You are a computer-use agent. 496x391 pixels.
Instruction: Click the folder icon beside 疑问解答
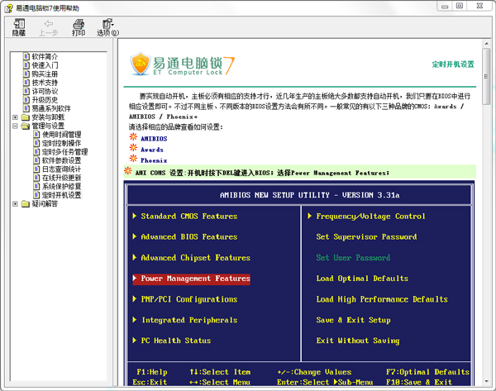click(x=26, y=203)
